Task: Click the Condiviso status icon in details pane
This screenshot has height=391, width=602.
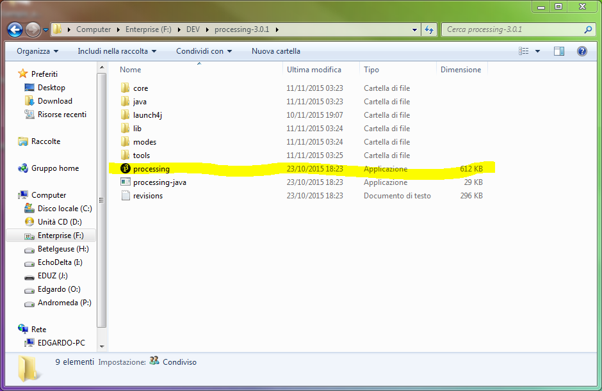Action: [x=154, y=361]
